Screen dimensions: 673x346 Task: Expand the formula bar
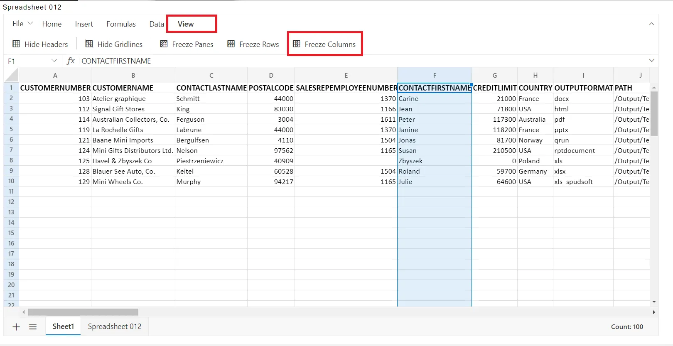coord(651,61)
